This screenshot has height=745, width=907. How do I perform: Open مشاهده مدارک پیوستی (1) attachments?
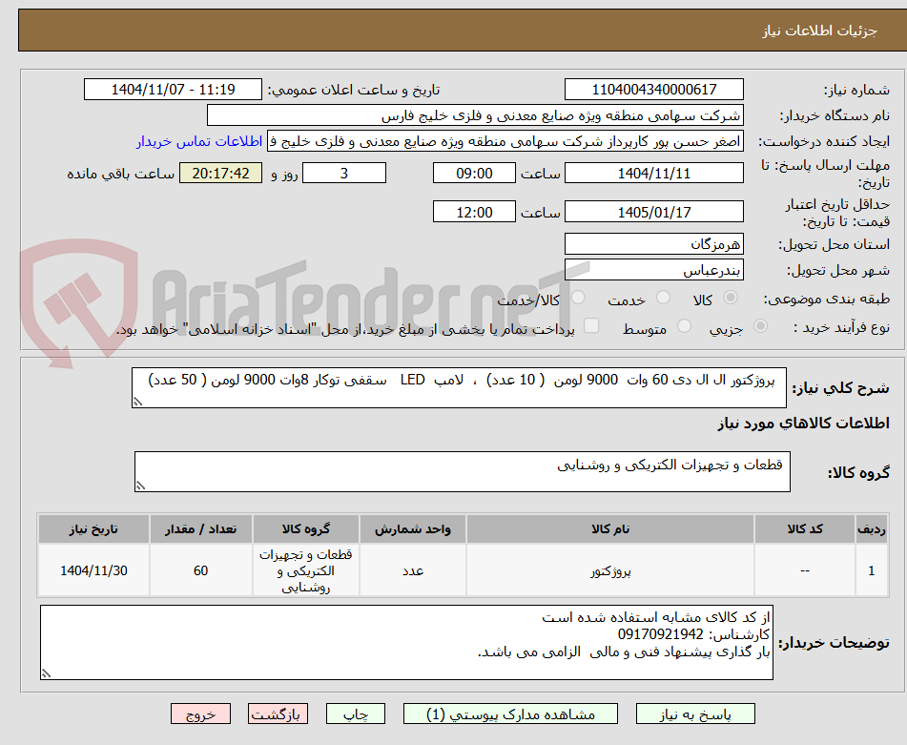coord(510,714)
